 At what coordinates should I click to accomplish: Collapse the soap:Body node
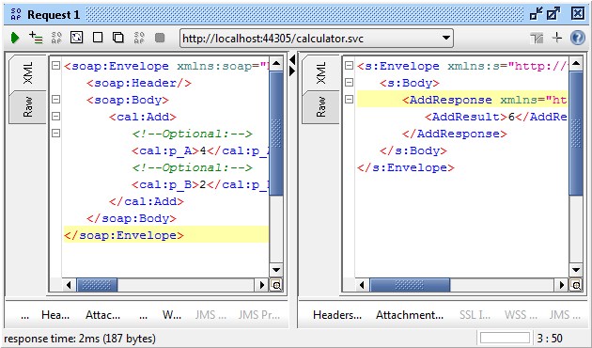[55, 100]
